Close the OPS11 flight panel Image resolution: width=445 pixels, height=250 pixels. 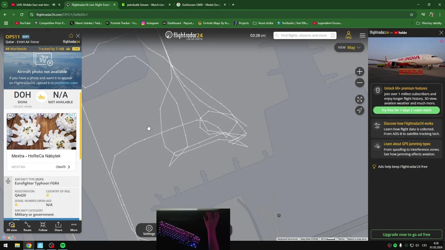pos(78,36)
